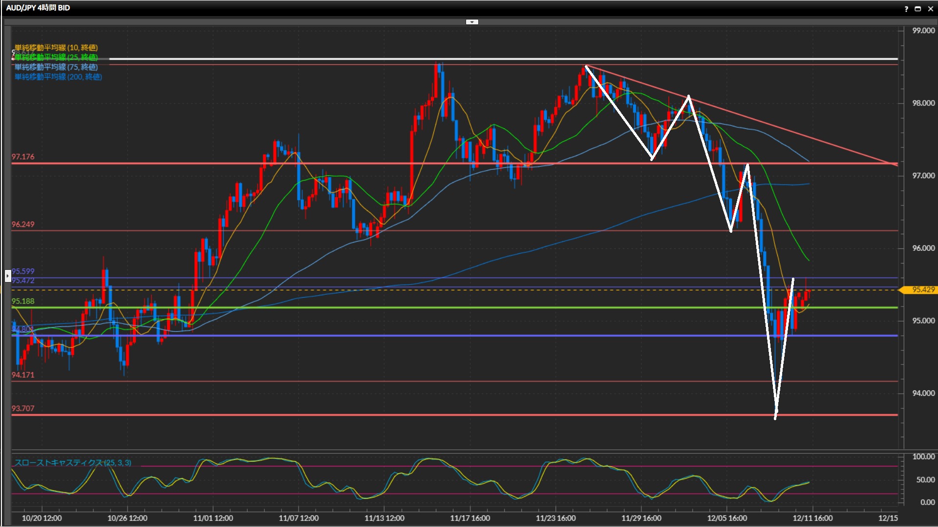
Task: Expand the left side panel arrow
Action: 7,276
